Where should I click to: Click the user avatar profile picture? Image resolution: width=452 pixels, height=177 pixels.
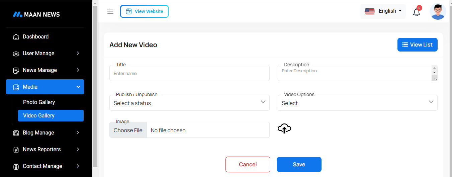click(x=438, y=12)
